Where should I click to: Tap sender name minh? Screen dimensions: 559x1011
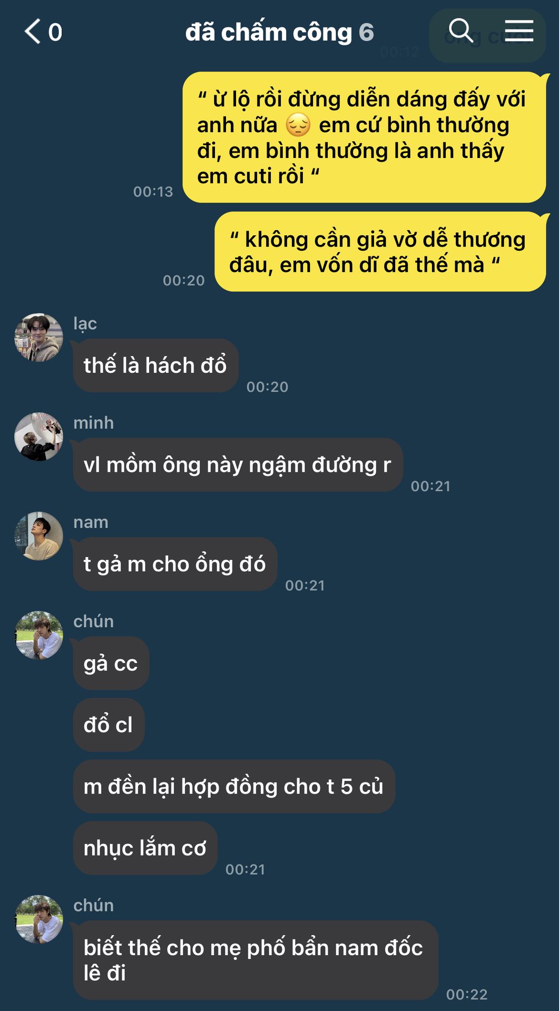93,423
